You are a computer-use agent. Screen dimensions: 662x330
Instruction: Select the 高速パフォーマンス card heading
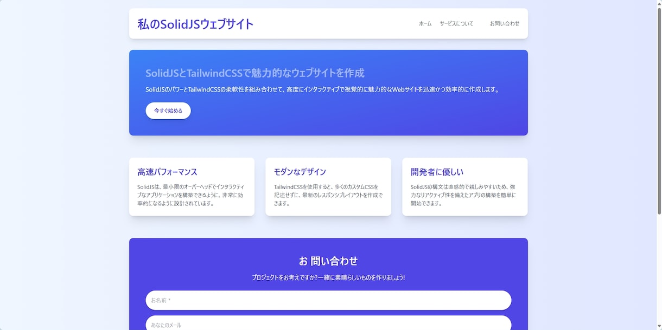(167, 172)
